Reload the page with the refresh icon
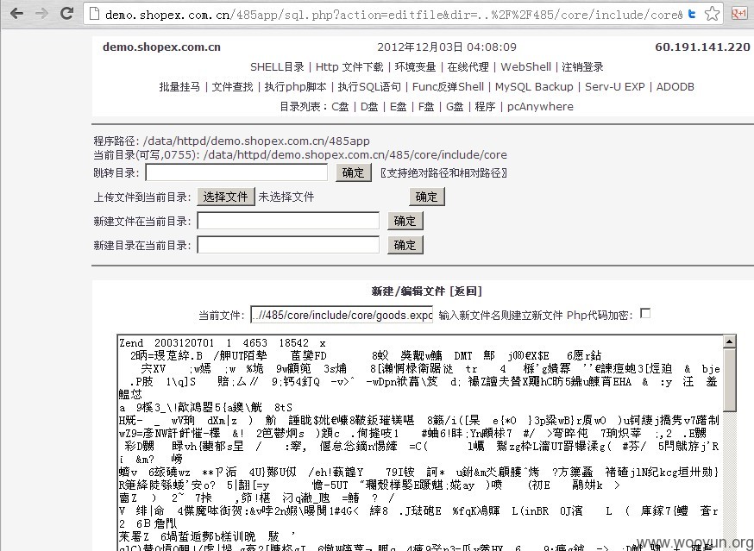Image resolution: width=754 pixels, height=551 pixels. coord(66,14)
